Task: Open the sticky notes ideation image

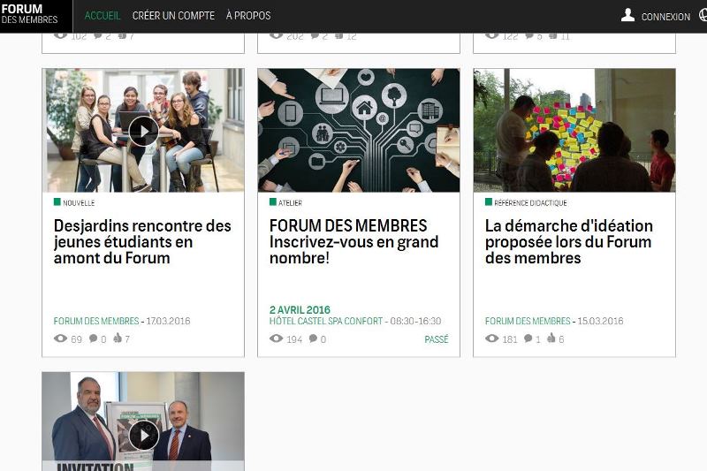Action: (x=574, y=131)
